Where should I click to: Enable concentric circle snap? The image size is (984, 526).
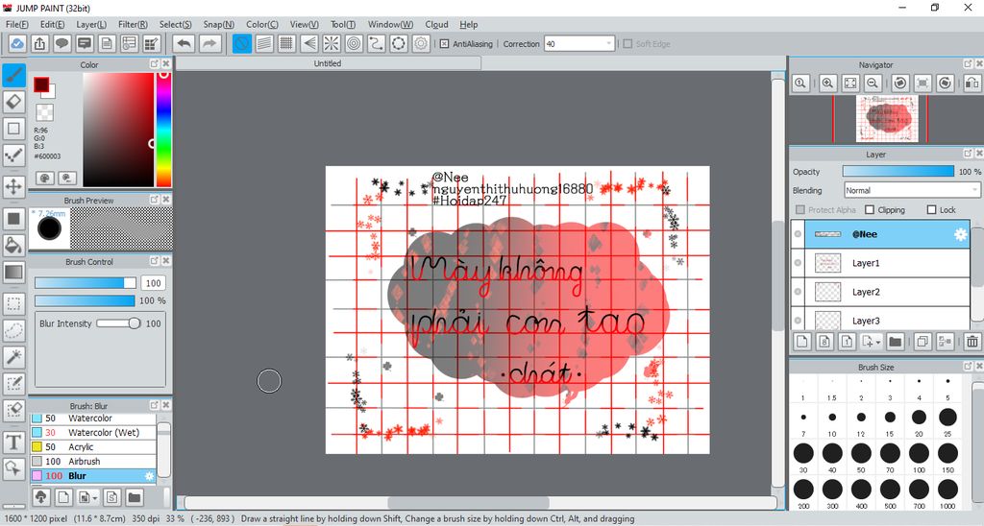[354, 43]
